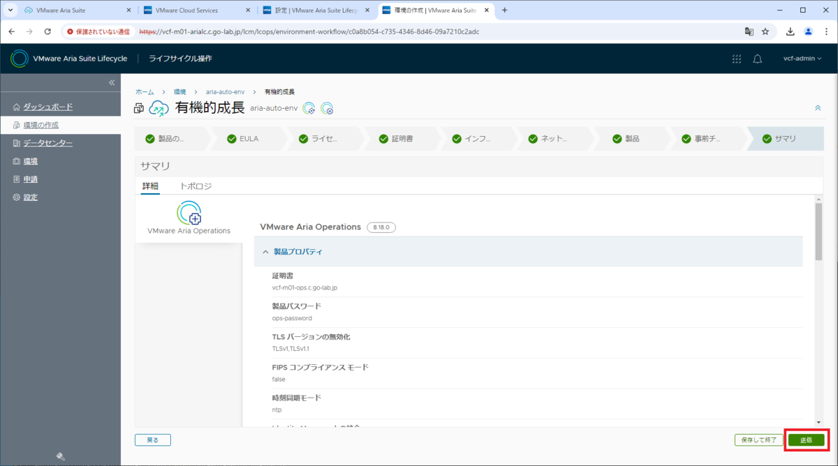The image size is (838, 466).
Task: Click the ntp time sync value
Action: (x=277, y=409)
